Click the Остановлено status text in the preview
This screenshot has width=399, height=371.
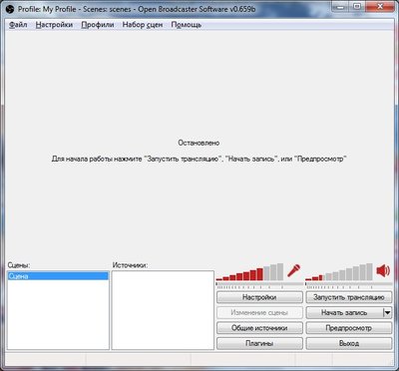click(x=199, y=143)
